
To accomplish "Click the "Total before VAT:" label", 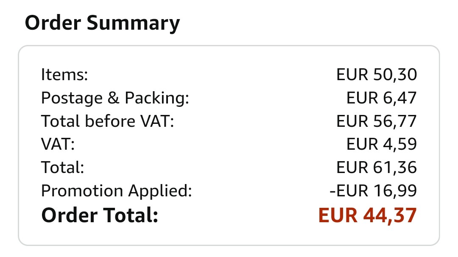I will point(108,121).
